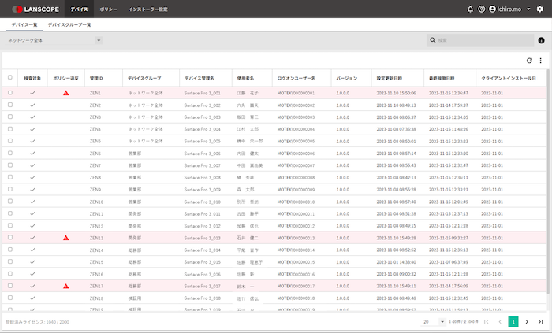Viewport: 552px width, 333px height.
Task: Click the Surface Pro 3_011 device name
Action: pos(202,214)
